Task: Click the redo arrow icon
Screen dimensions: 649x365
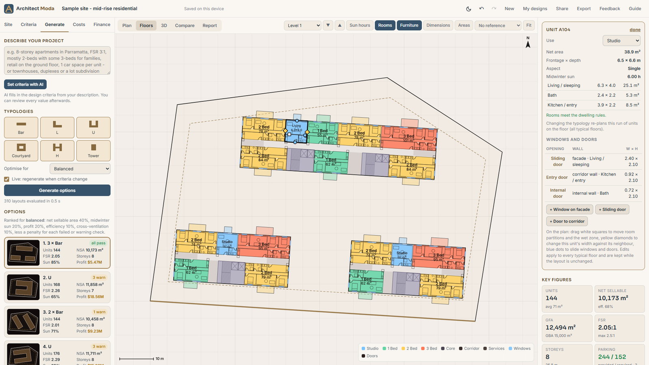Action: pos(494,9)
